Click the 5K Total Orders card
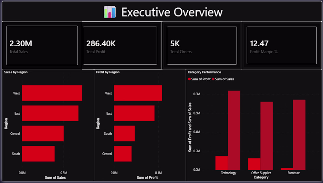 pos(202,45)
